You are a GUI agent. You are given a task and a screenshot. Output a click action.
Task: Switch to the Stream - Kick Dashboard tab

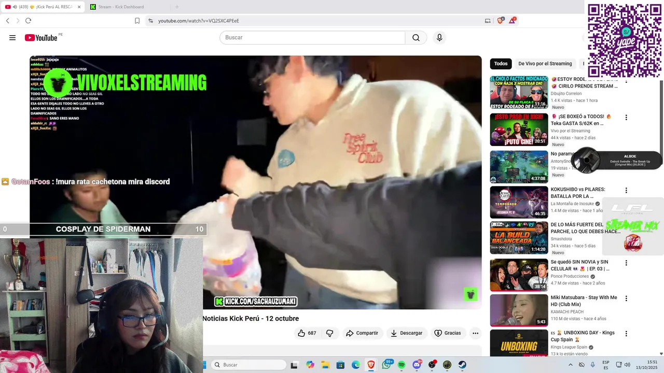[x=120, y=7]
